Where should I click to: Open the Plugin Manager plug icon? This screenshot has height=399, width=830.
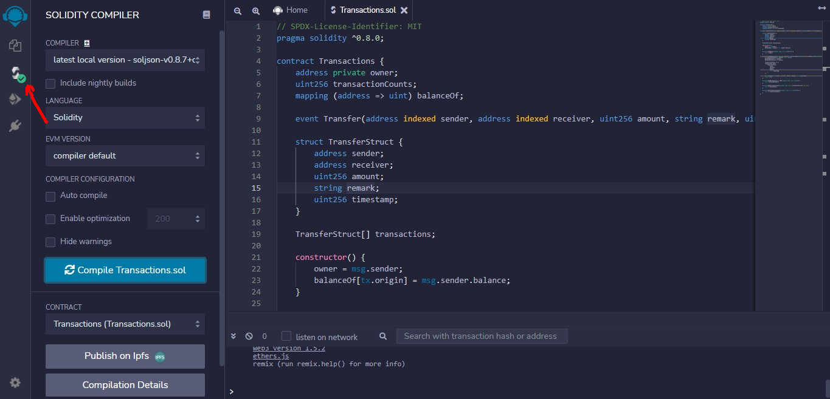tap(15, 126)
